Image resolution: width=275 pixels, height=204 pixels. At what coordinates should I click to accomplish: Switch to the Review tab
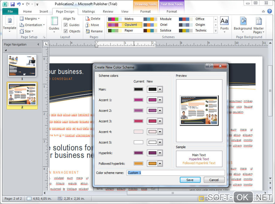(x=108, y=11)
